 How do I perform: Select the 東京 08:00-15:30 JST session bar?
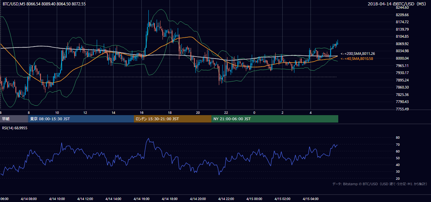(81, 119)
